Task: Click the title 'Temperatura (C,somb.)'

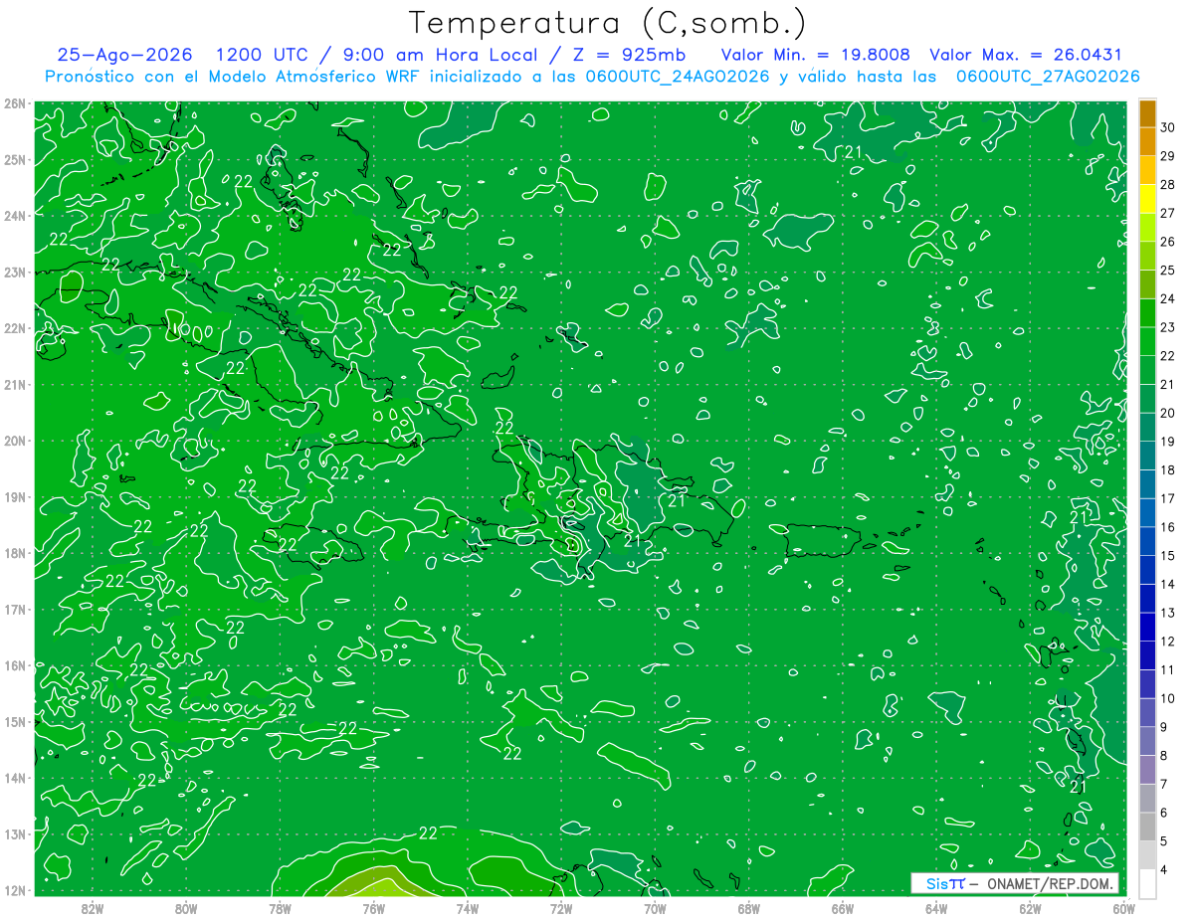Action: [608, 23]
